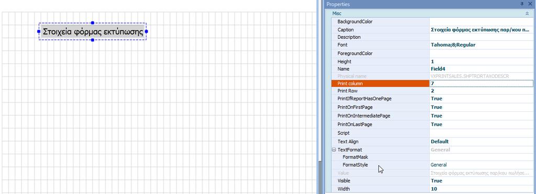This screenshot has height=194, width=536.
Task: Collapse the Misc category chevron
Action: [527, 13]
